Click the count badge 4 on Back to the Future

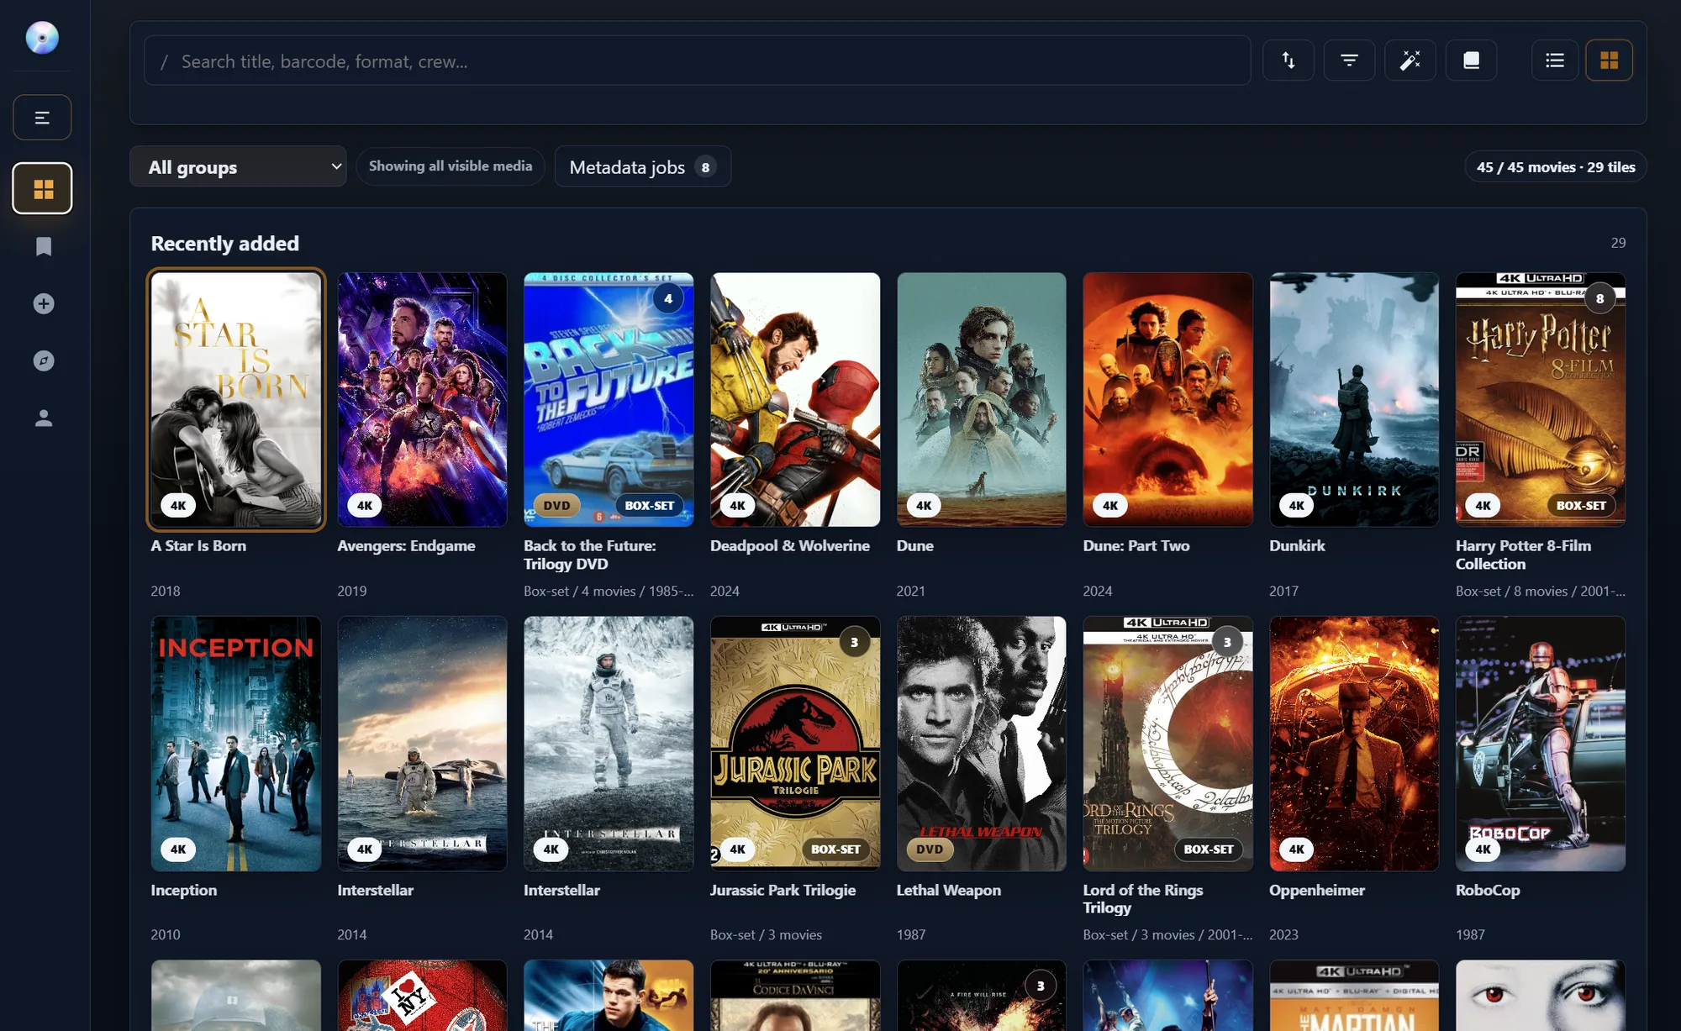tap(668, 298)
